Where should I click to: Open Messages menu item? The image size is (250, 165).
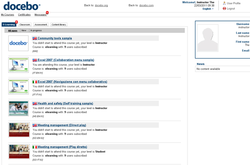coord(40,15)
